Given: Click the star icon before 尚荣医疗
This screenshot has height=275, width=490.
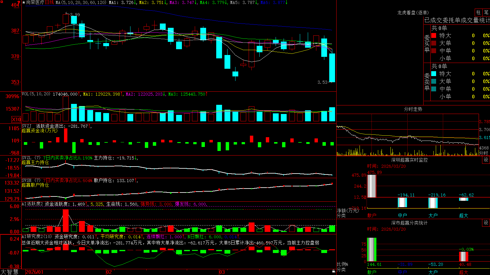Looking at the screenshot, I should pyautogui.click(x=24, y=2).
